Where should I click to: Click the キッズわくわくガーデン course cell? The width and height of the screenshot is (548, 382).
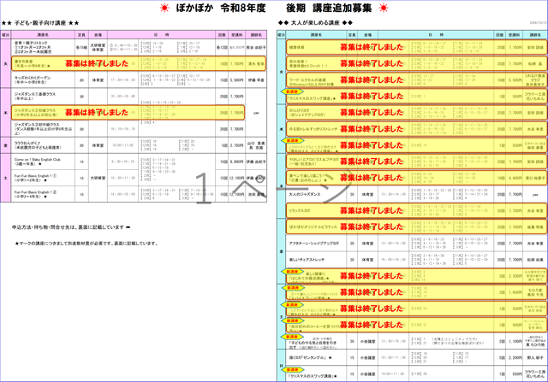(x=43, y=79)
